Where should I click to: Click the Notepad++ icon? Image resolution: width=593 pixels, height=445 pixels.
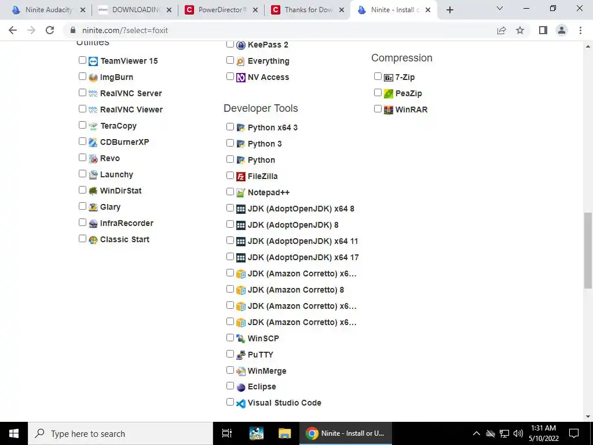click(x=241, y=193)
